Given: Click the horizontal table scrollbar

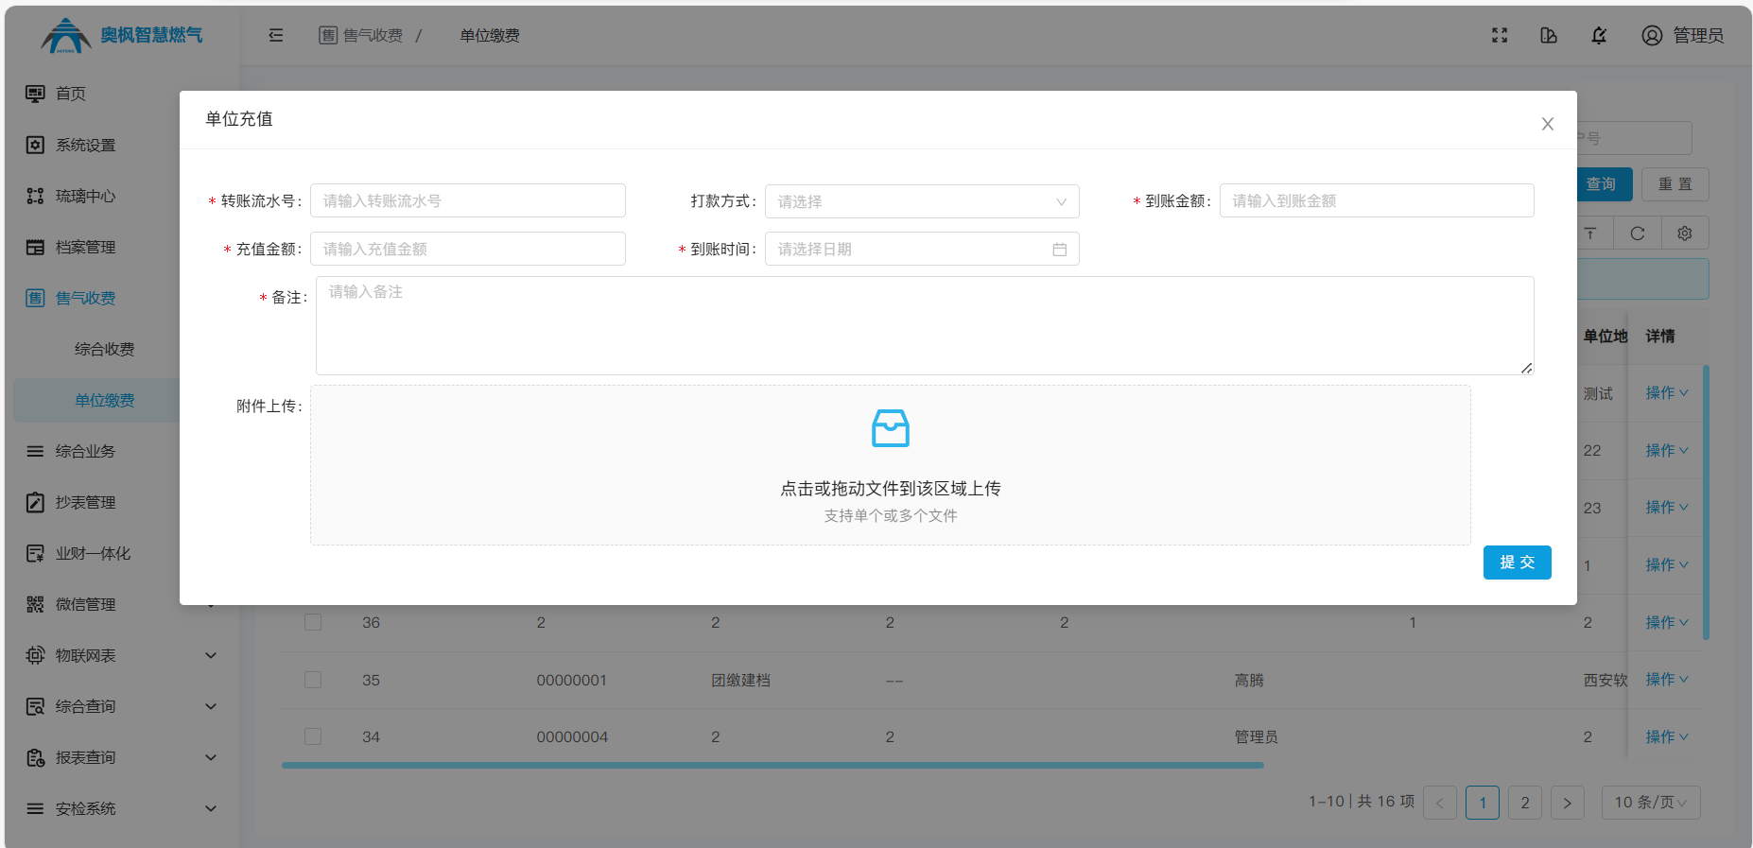Looking at the screenshot, I should point(772,765).
